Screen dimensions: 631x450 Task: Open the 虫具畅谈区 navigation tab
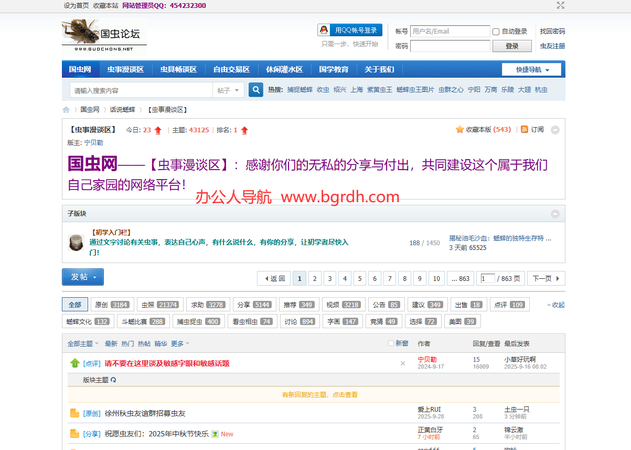[178, 69]
